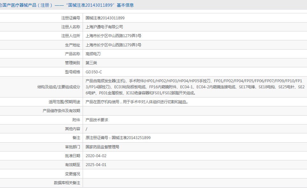Click the 数据库相关备注 label
Screen dimensions: 307x188
pos(67,183)
